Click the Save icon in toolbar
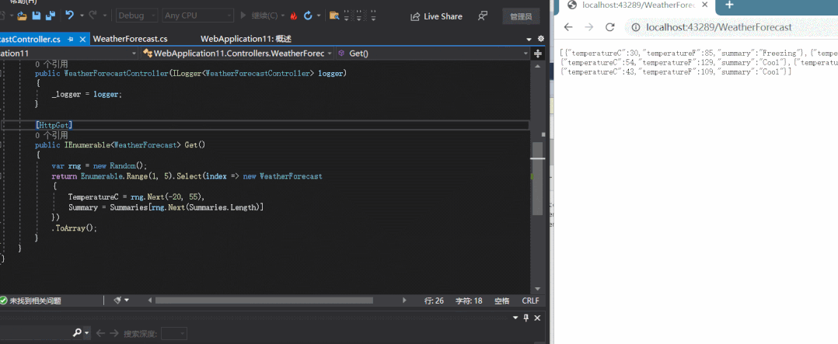The width and height of the screenshot is (838, 344). [37, 16]
